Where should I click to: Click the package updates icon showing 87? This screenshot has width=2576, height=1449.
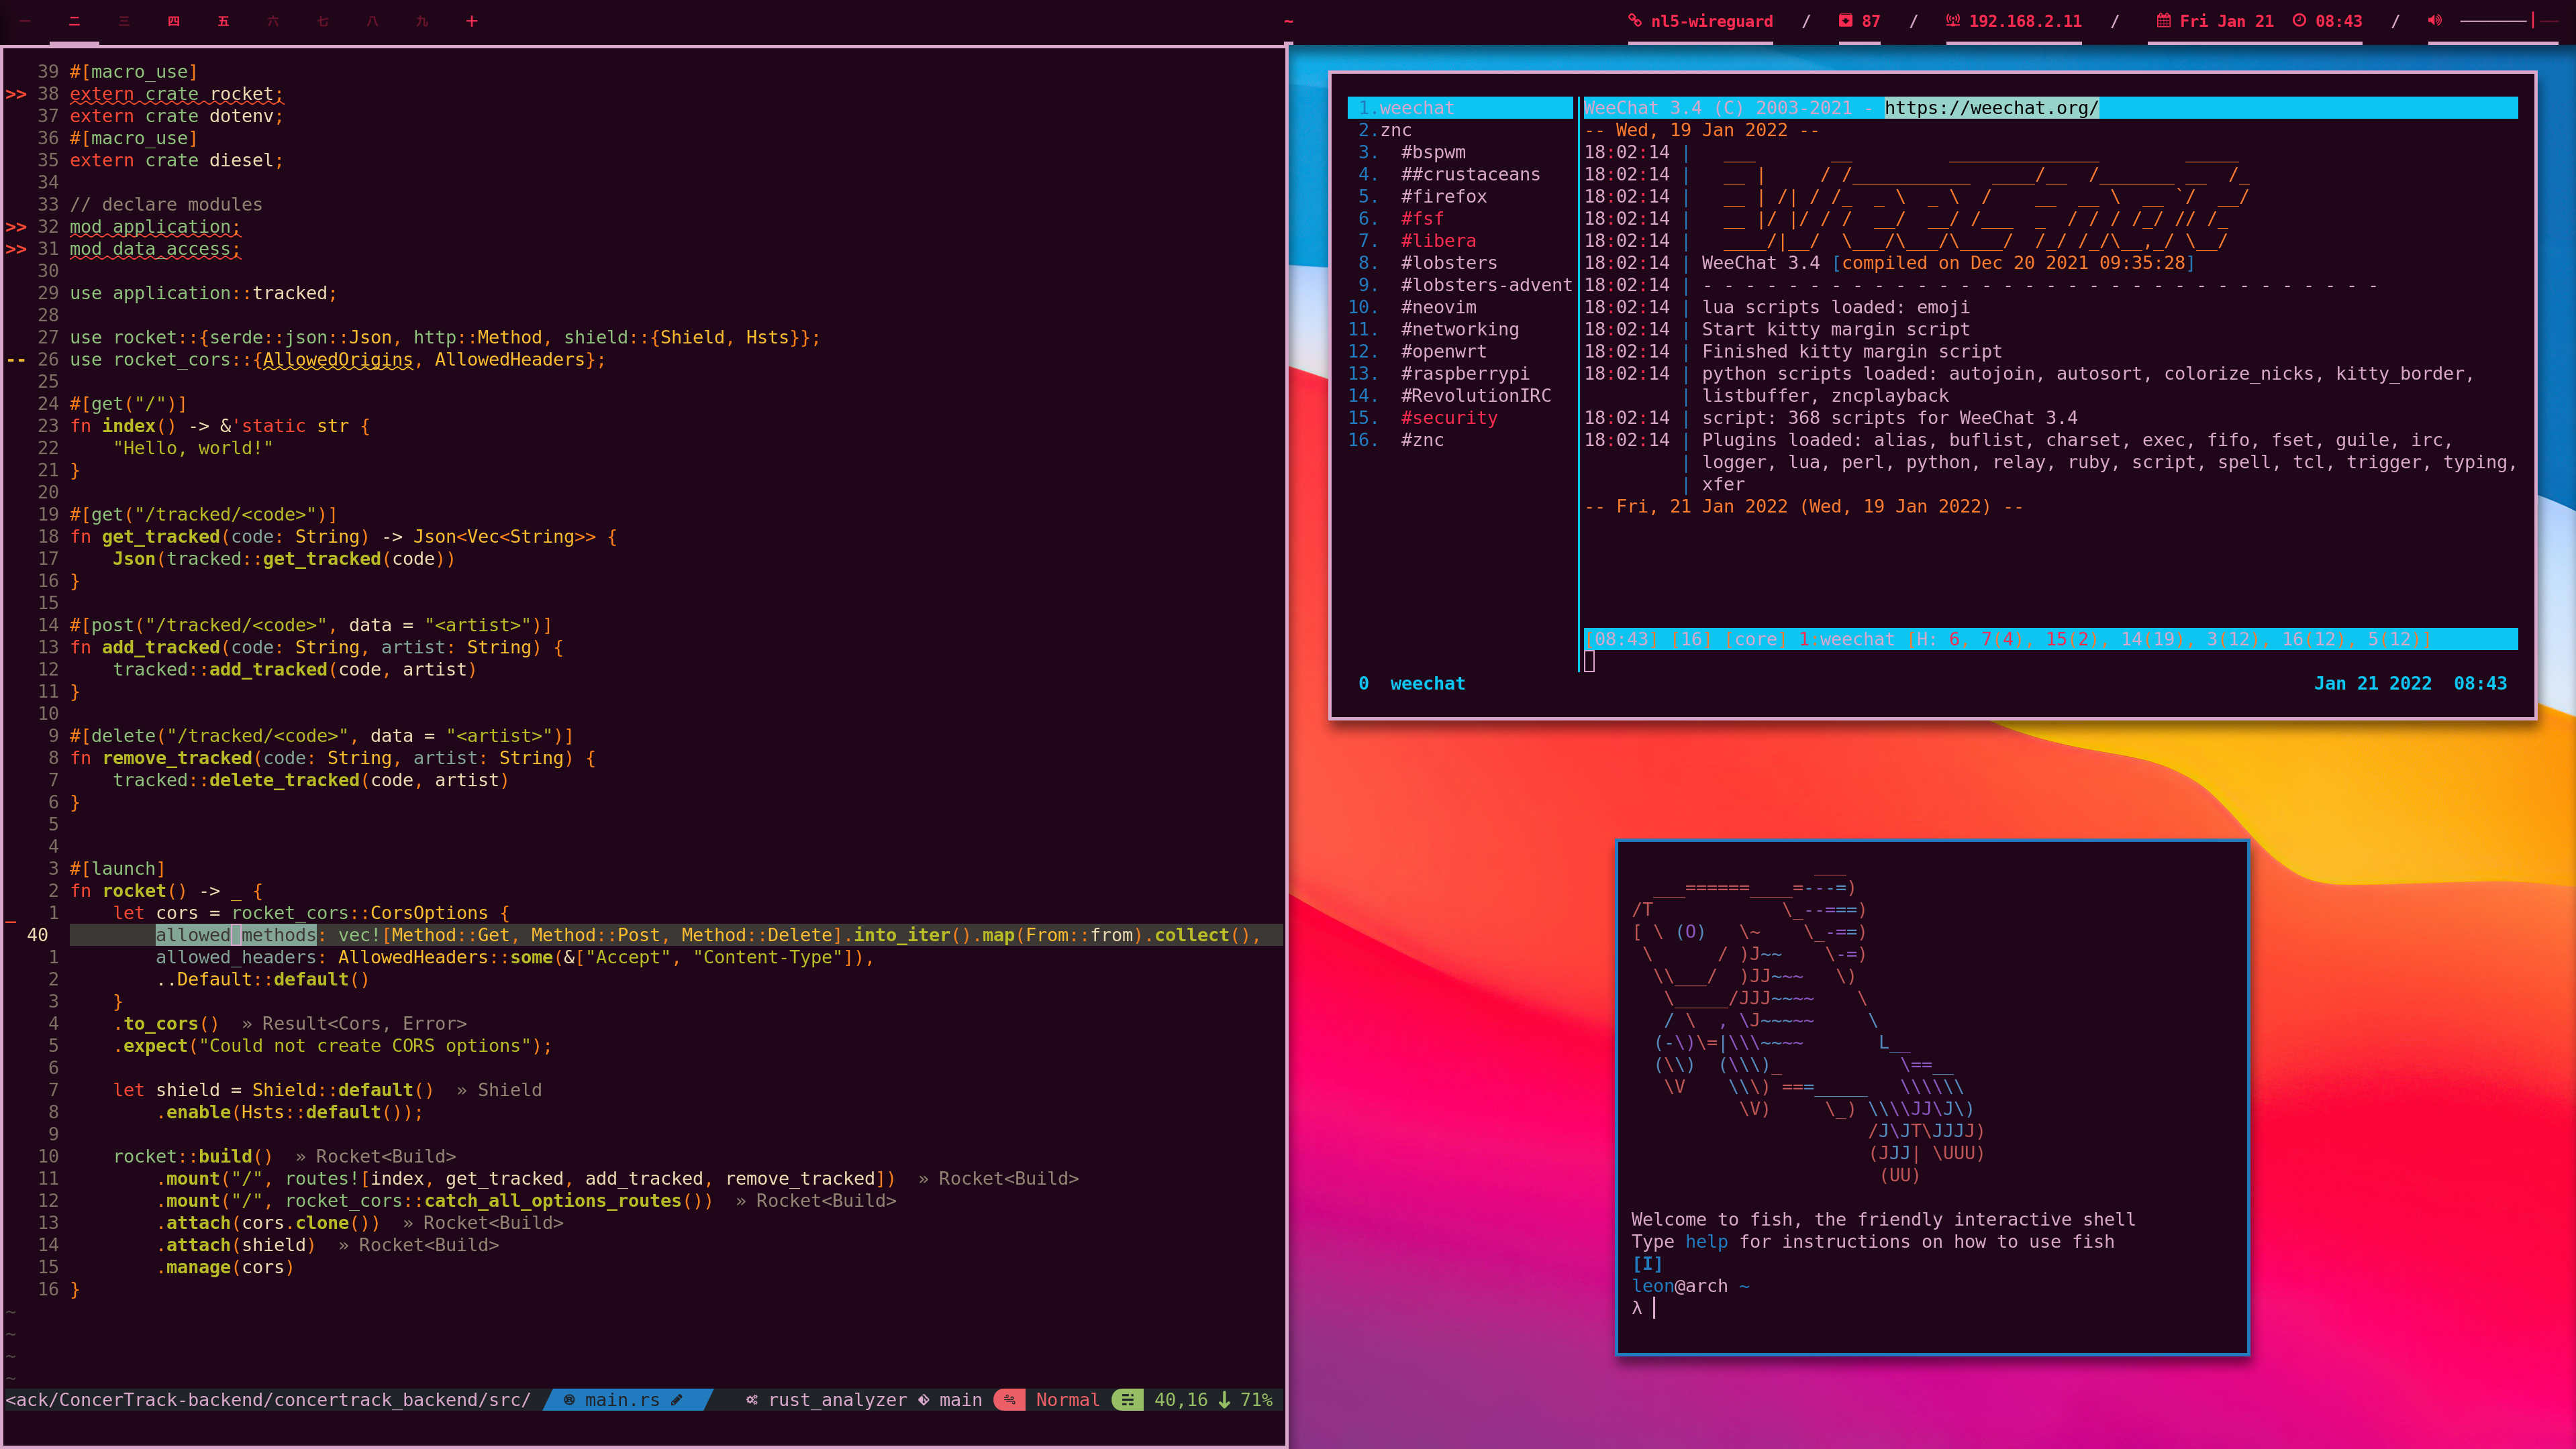click(1845, 20)
